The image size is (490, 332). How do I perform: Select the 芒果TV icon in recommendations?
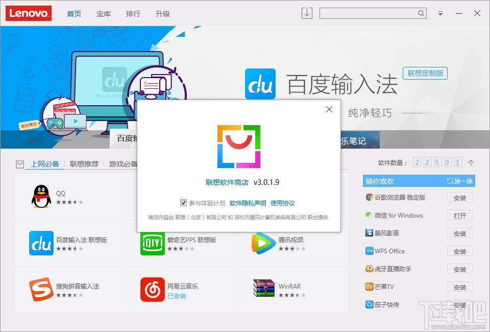369,287
